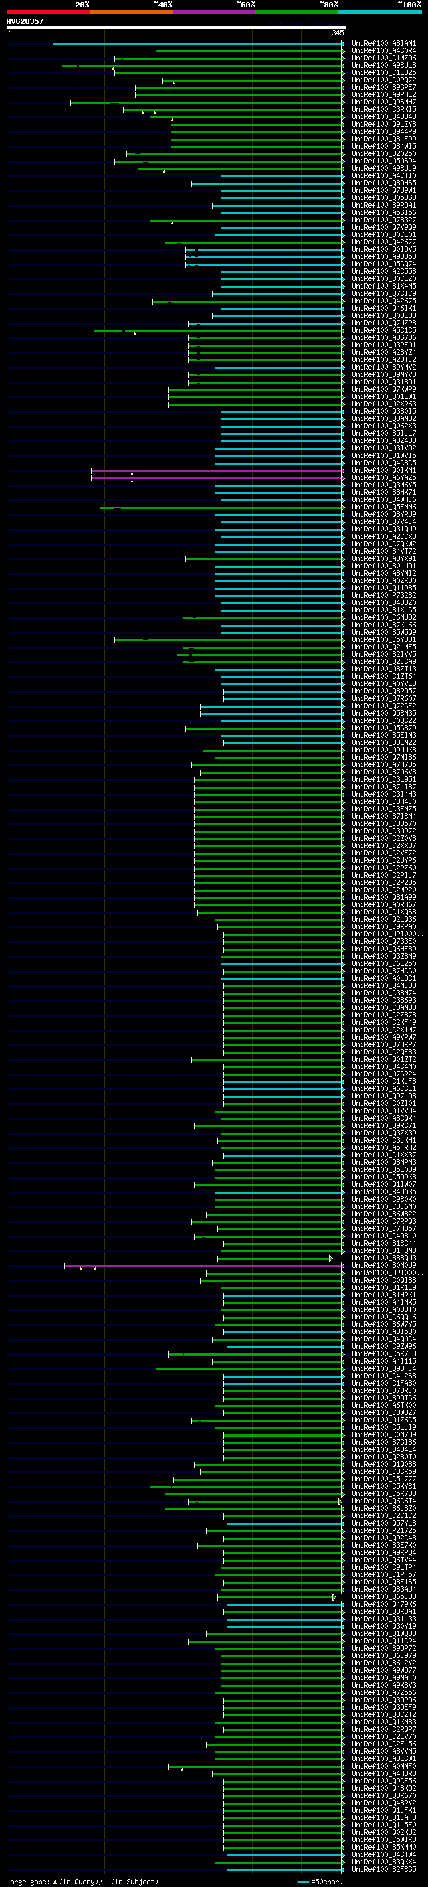Viewport: 428px width, 1887px height.
Task: Select UniRef100_Q2LQ36 label
Action: [x=384, y=920]
